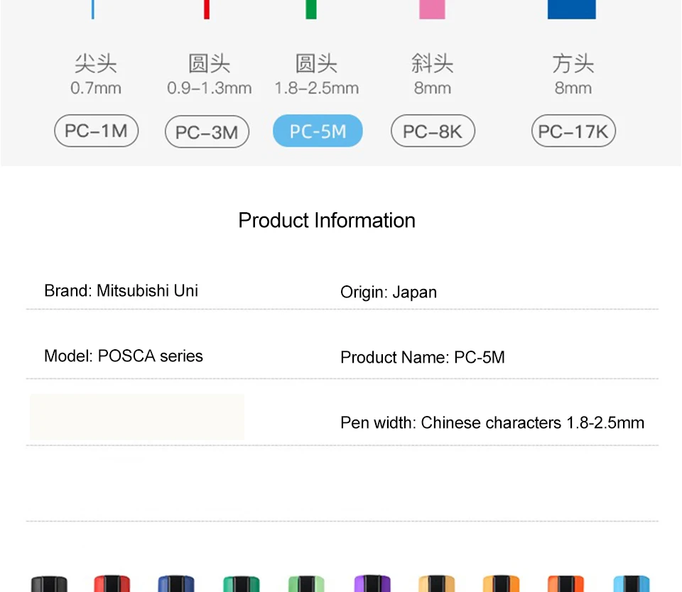Click the 斜头 tip label
The image size is (682, 592).
click(x=433, y=64)
